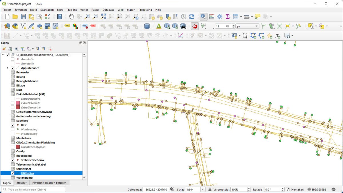This screenshot has width=343, height=193.
Task: Uncheck visibility of the Elektriciteitskabel layer
Action: pyautogui.click(x=12, y=94)
